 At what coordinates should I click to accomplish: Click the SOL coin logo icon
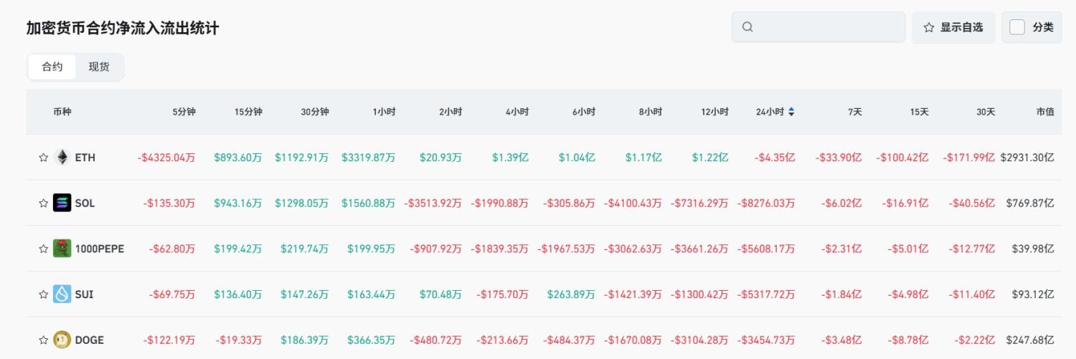(x=62, y=203)
